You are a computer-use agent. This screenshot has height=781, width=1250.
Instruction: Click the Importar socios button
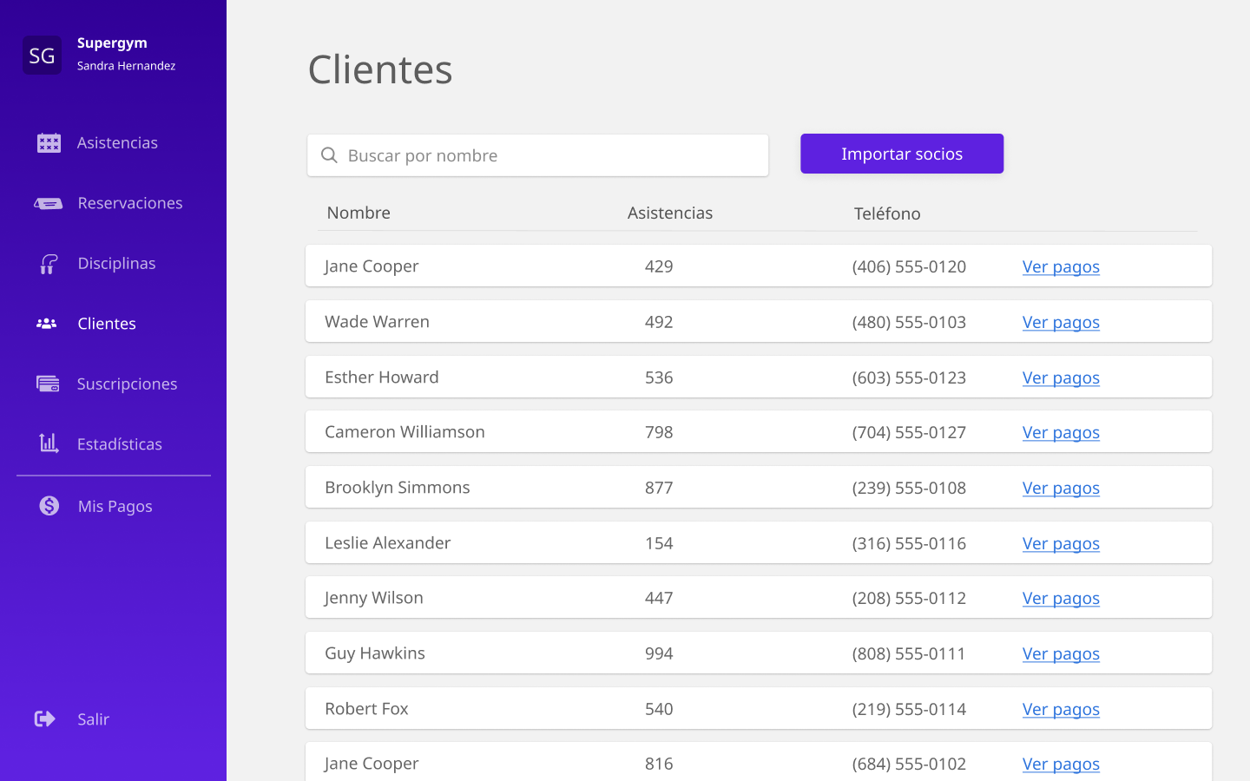coord(902,154)
